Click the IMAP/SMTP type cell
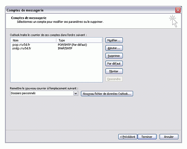This screenshot has width=187, height=149. 65,48
